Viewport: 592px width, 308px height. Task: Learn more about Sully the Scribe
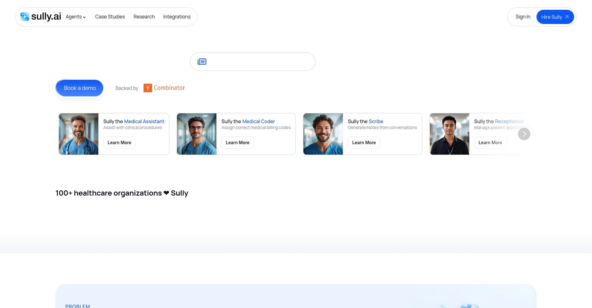point(364,143)
